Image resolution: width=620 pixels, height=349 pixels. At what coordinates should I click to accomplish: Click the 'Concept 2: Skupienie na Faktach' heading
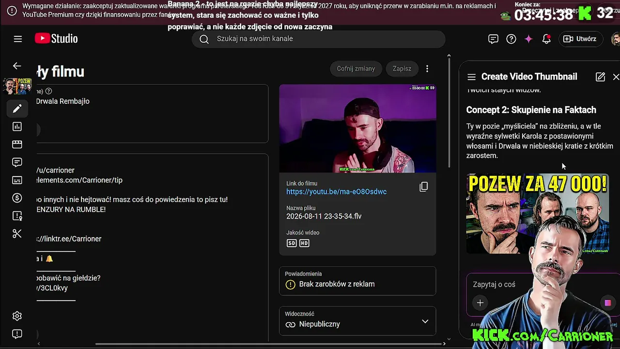531,110
